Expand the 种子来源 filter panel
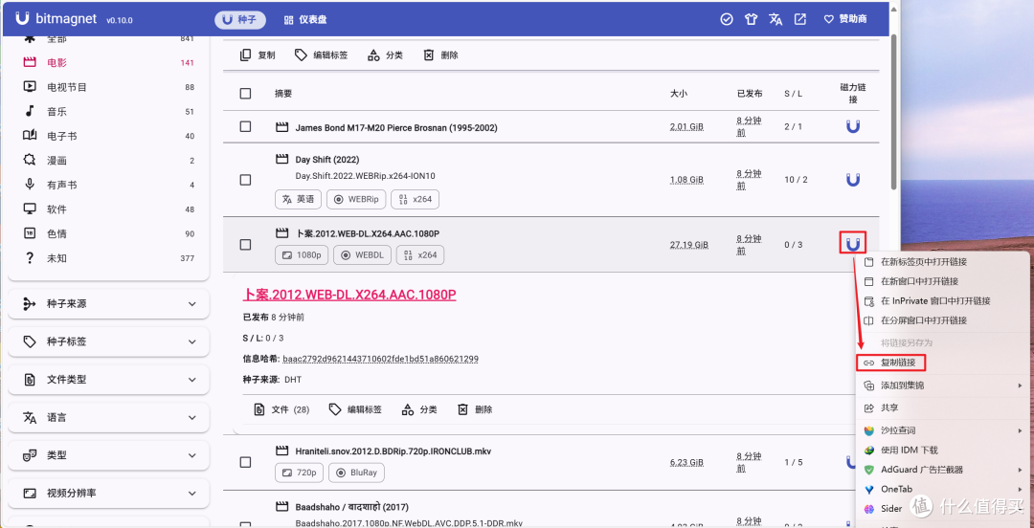1034x528 pixels. click(x=109, y=304)
